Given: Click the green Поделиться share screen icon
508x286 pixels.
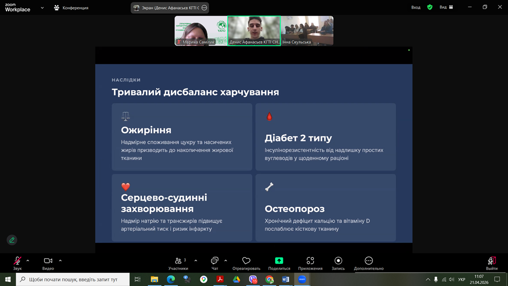Looking at the screenshot, I should tap(279, 261).
